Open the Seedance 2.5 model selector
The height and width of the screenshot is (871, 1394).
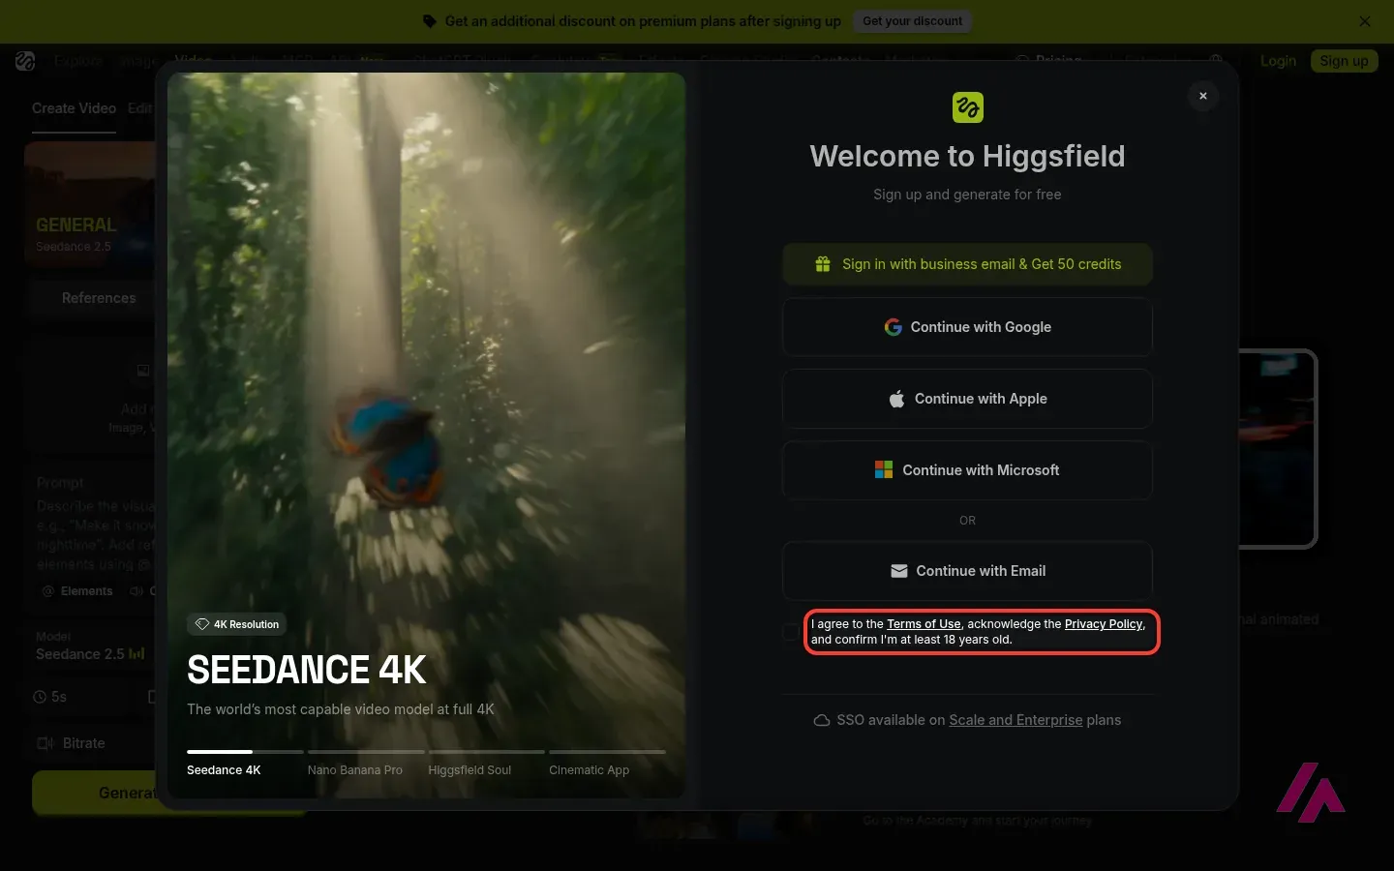pos(91,646)
